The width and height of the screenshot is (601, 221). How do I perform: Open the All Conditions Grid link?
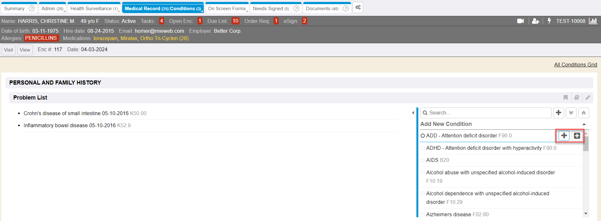575,65
